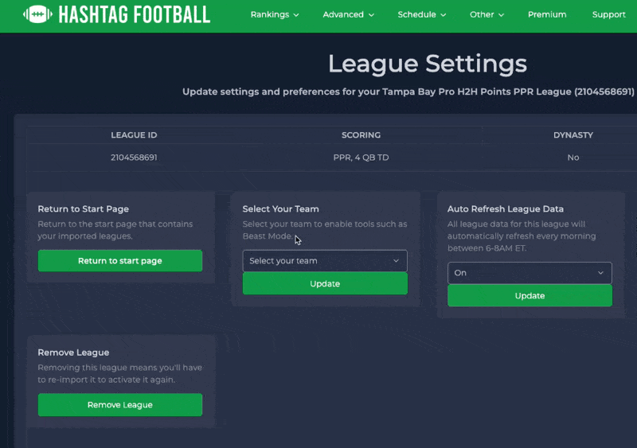Click the chevron arrow beside Schedule
This screenshot has width=637, height=448.
point(444,15)
